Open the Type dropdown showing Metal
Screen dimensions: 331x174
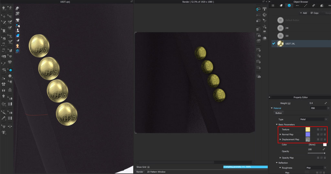(314, 119)
